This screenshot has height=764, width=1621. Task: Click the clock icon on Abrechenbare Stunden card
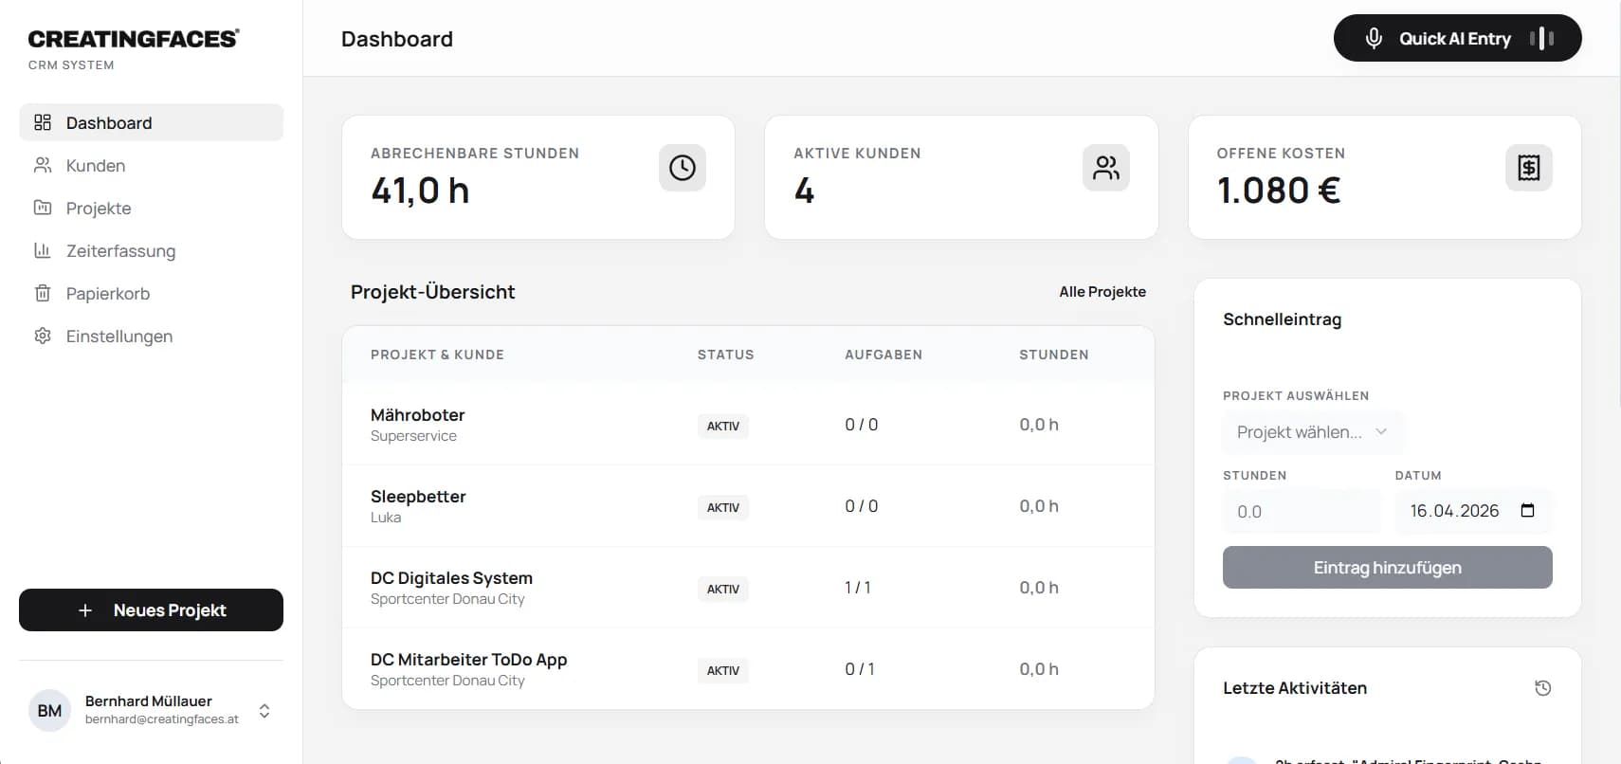click(683, 168)
